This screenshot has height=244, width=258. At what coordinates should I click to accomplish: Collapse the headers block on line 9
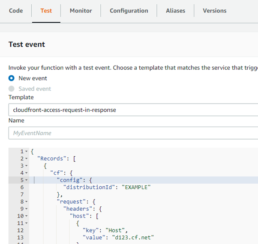pyautogui.click(x=27, y=208)
